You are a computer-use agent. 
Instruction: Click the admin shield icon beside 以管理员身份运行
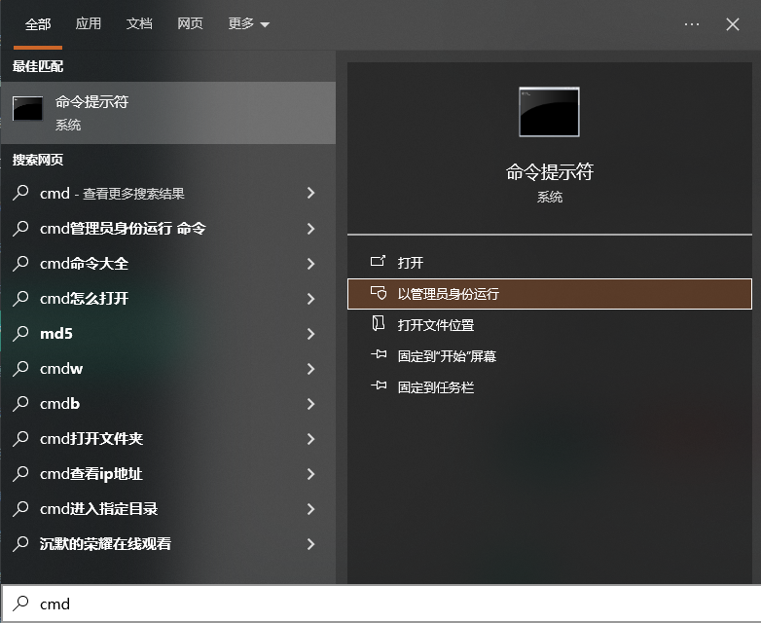379,293
